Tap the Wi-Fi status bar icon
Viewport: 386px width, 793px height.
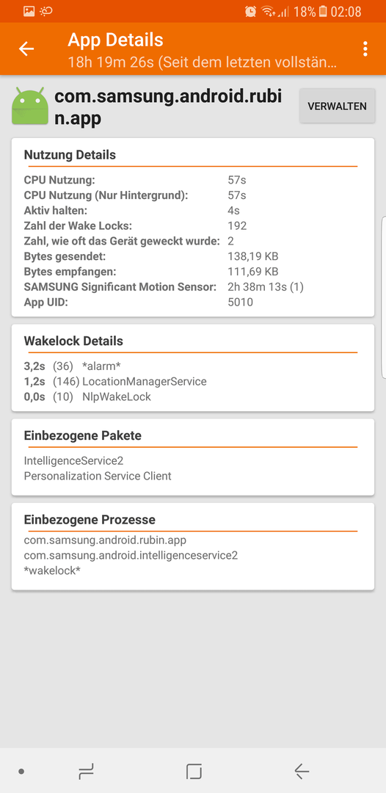click(268, 11)
